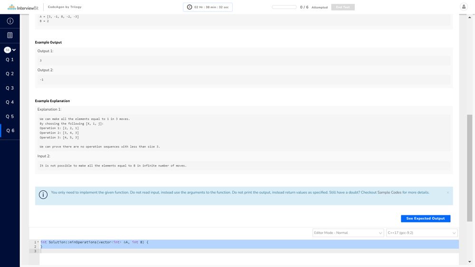Screen dimensions: 475x267
Task: Click 'Operation 3: [4, 5, 3]' text
Action: pos(59,138)
